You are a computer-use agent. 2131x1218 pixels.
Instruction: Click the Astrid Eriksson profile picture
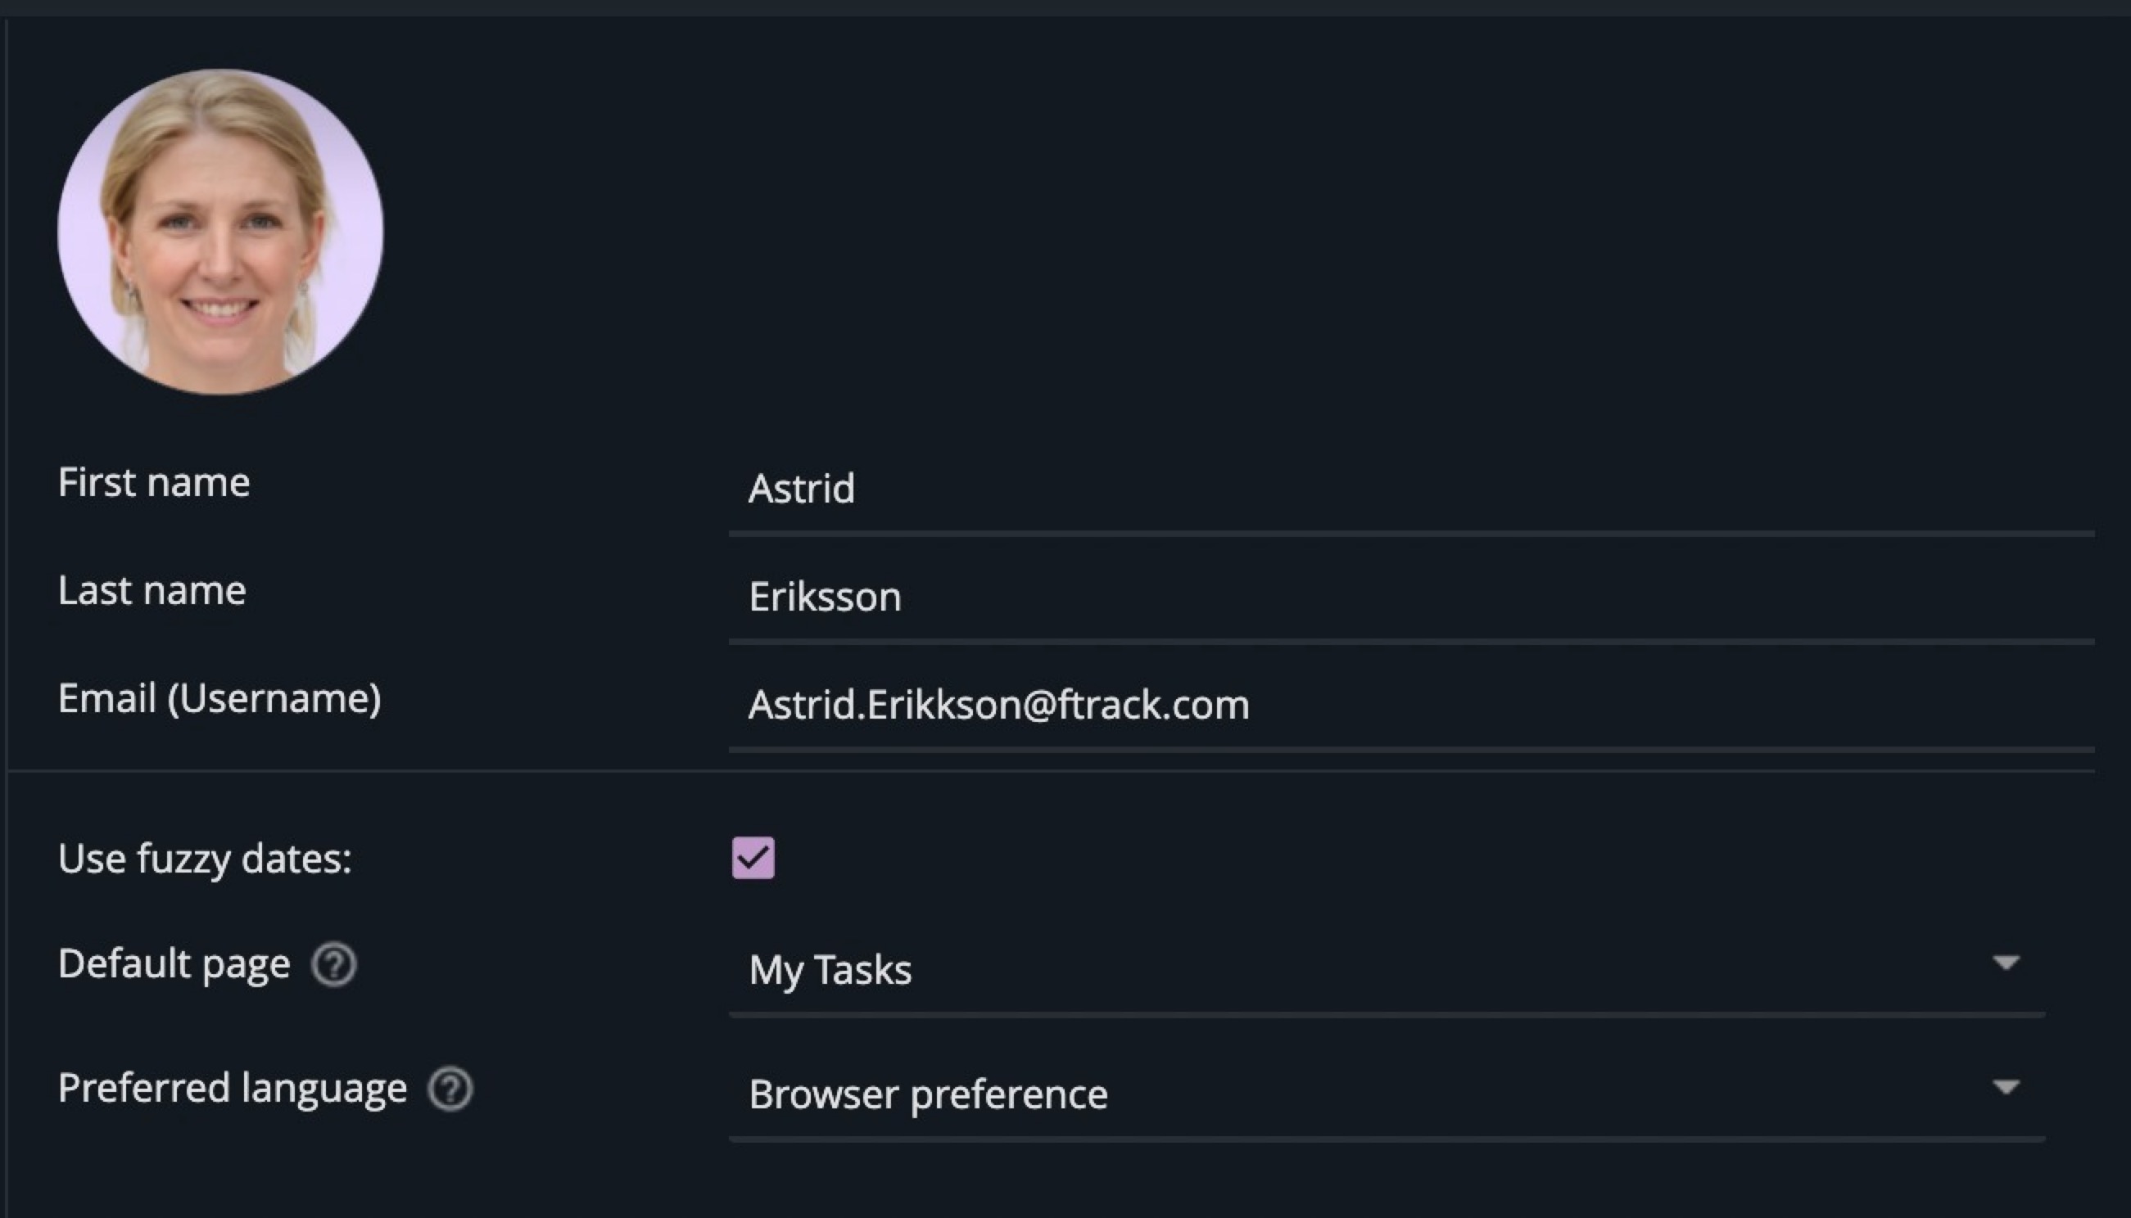pyautogui.click(x=220, y=232)
